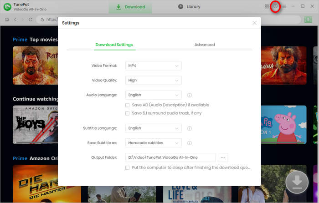Click the round floating download button
The image size is (319, 203).
pyautogui.click(x=297, y=182)
